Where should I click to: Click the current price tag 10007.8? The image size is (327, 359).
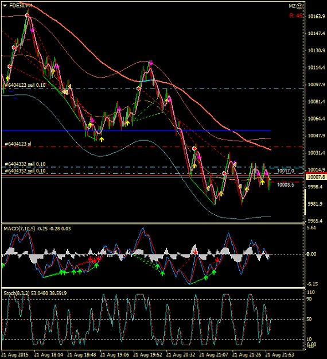317,177
